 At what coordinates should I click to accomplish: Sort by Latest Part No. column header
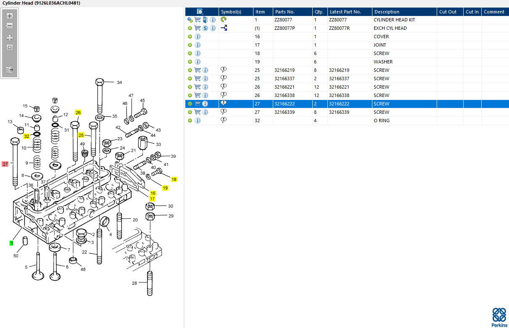(350, 12)
